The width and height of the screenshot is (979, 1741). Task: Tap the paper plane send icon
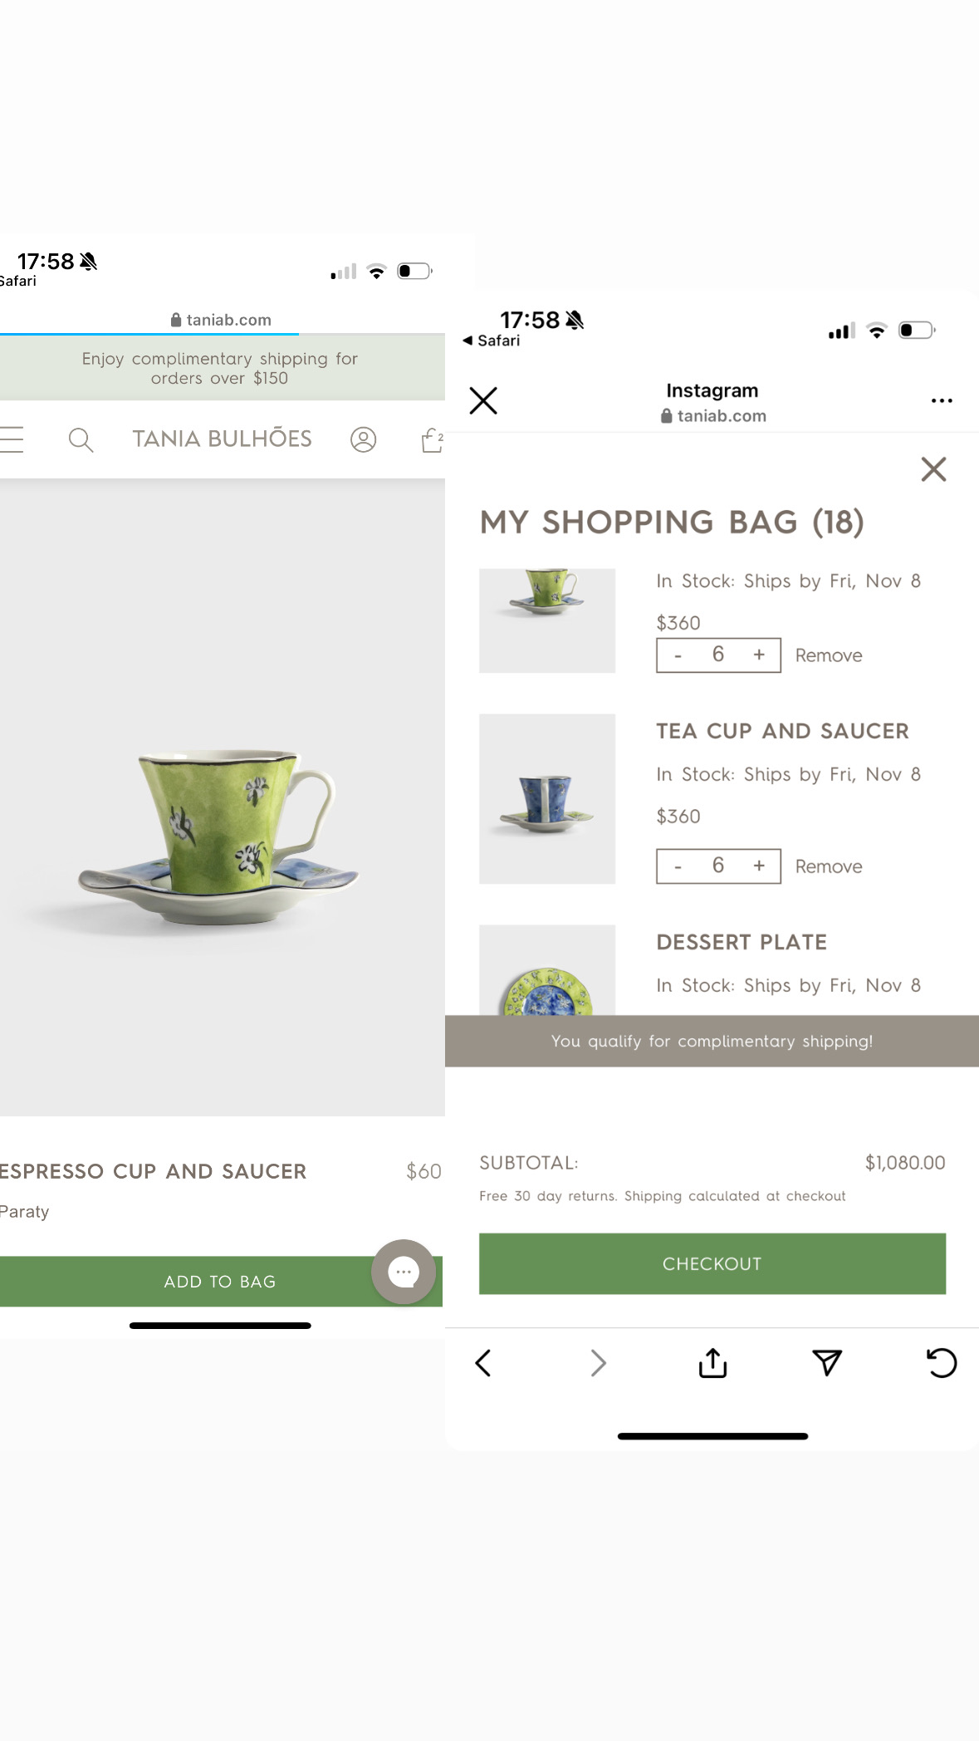827,1363
